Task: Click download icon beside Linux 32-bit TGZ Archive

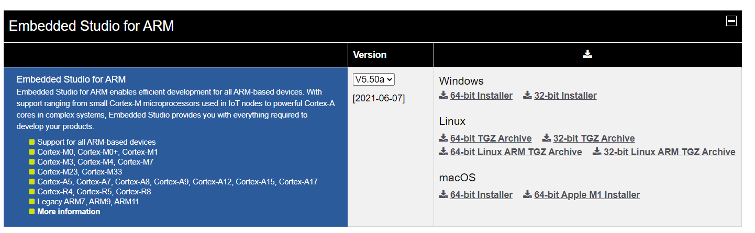Action: pyautogui.click(x=547, y=138)
